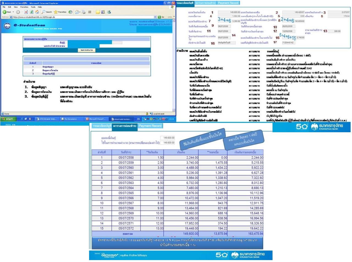The height and width of the screenshot is (262, 352).
Task: Open the ข้อมูลบัญชีผู้กู้ link
Action: [x=49, y=74]
